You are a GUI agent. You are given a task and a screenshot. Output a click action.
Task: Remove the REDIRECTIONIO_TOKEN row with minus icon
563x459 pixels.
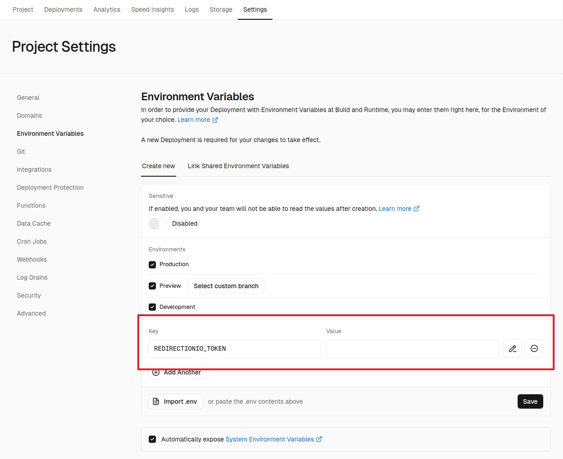[x=534, y=348]
